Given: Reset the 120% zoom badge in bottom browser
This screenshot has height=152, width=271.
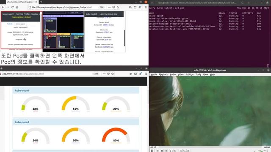Looking at the screenshot, I should click(96, 74).
